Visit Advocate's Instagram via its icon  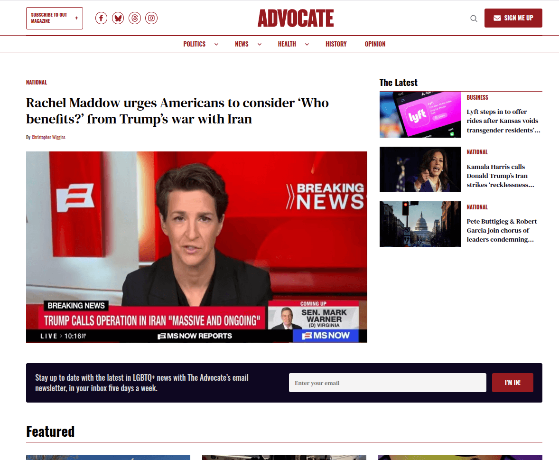[151, 18]
